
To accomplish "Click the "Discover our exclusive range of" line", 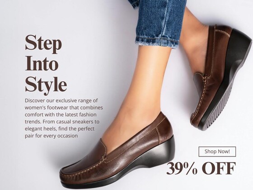I will pos(61,100).
